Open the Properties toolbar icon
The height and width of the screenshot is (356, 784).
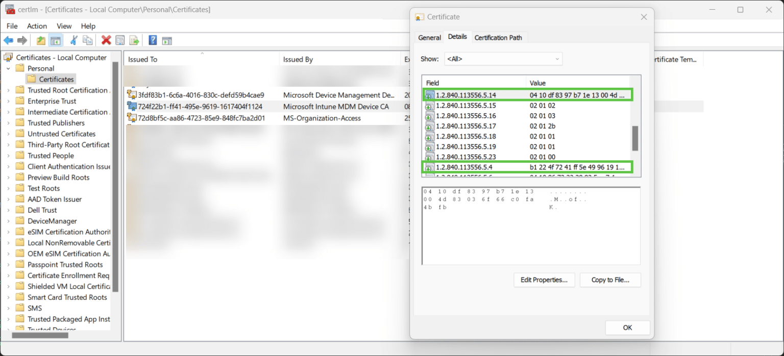coord(119,40)
